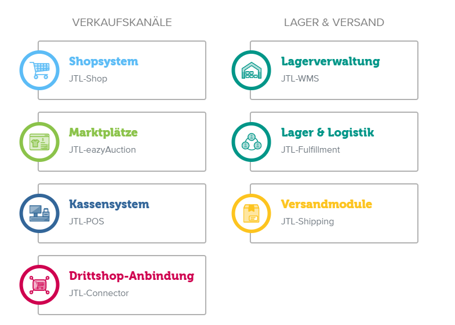Open the Lager & Logistik heading
Viewport: 455px width, 325px height.
[x=327, y=132]
